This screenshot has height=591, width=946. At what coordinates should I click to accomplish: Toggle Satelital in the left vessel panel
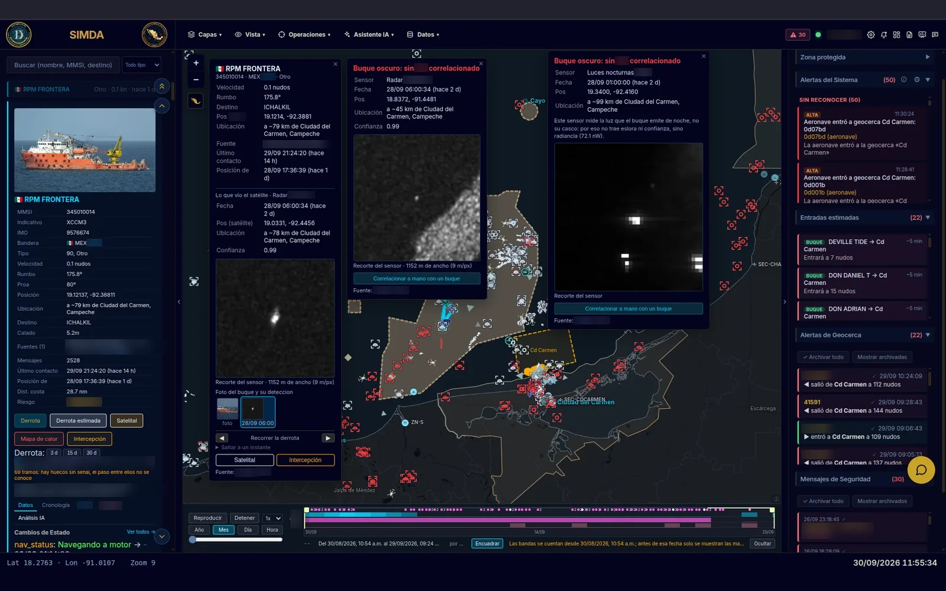(127, 421)
